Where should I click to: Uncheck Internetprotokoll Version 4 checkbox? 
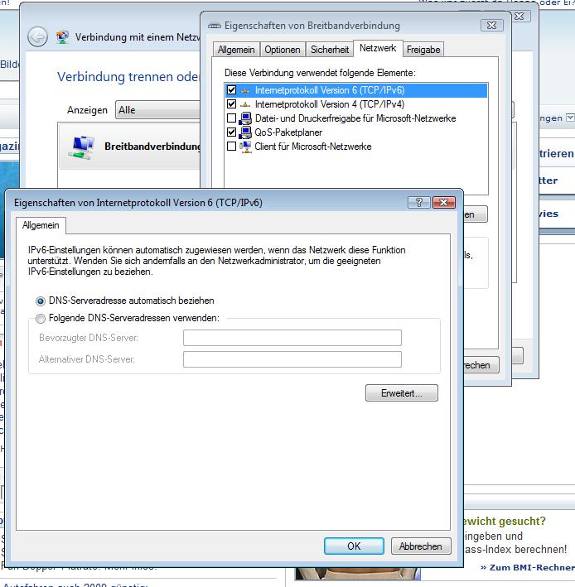(231, 104)
